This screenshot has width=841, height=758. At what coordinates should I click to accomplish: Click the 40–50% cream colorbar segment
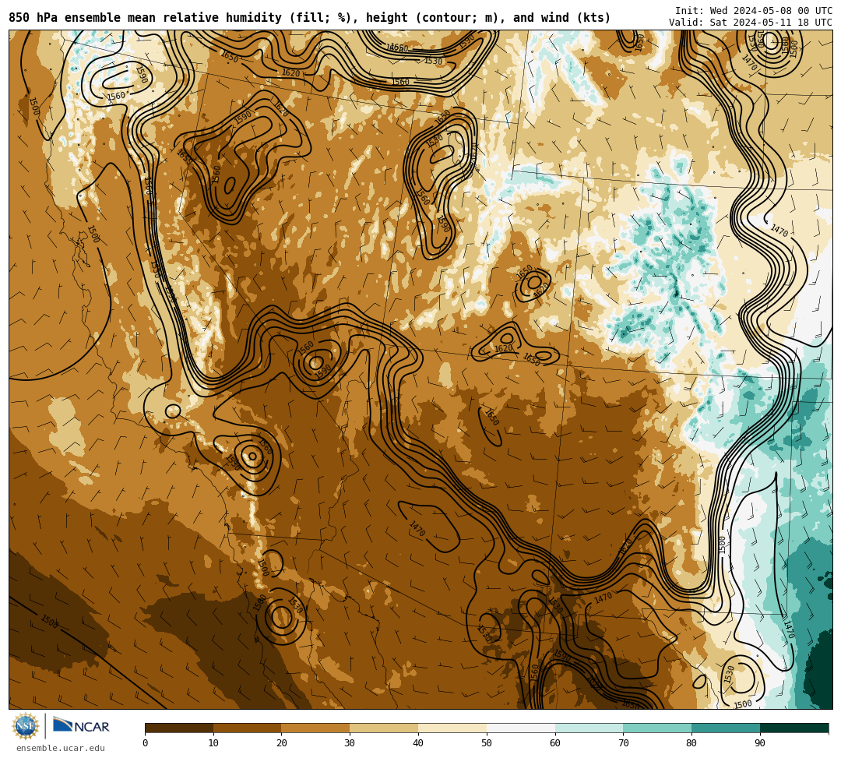coord(452,728)
